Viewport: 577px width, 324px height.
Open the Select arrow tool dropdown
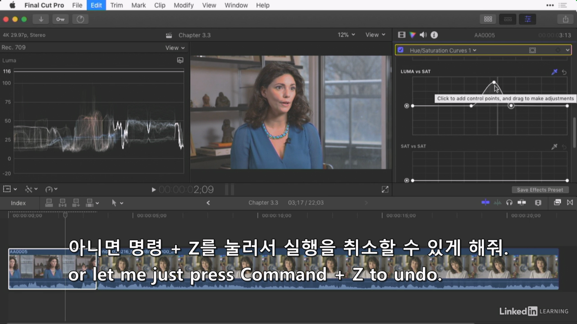(117, 203)
